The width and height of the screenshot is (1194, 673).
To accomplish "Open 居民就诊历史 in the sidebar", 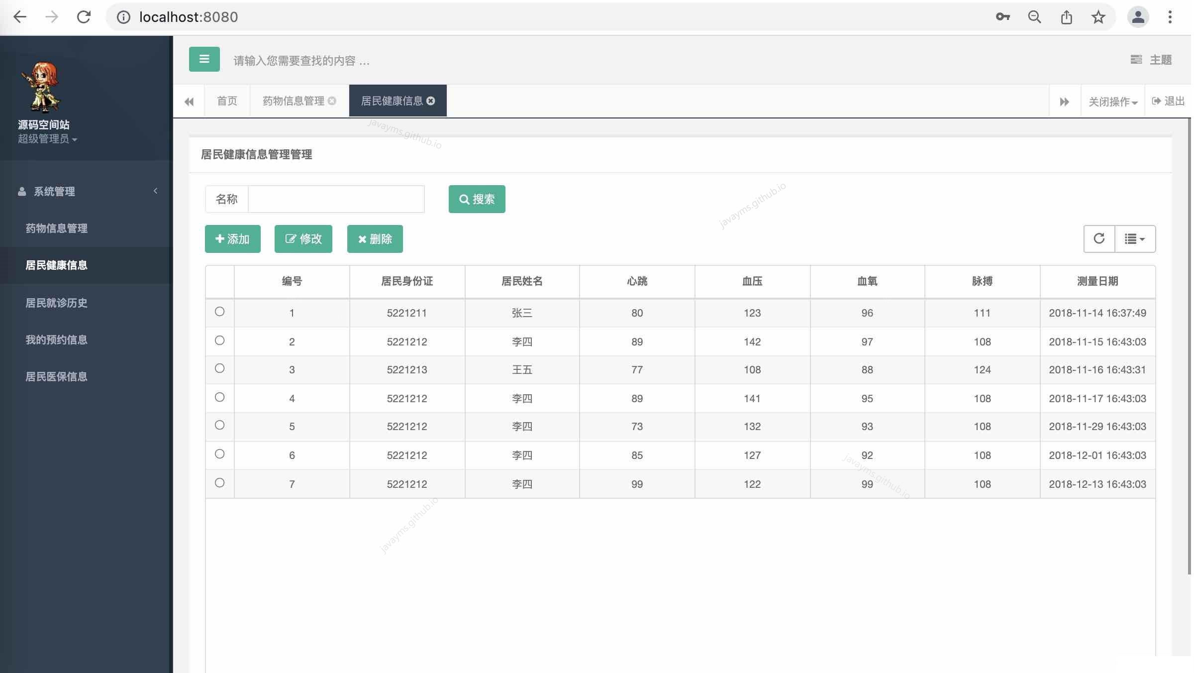I will pos(56,303).
